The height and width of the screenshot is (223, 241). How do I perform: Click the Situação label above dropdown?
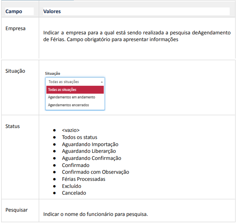(53, 73)
